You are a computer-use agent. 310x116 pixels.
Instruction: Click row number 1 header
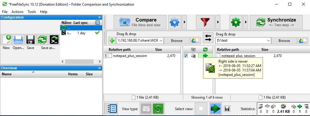coord(105,56)
